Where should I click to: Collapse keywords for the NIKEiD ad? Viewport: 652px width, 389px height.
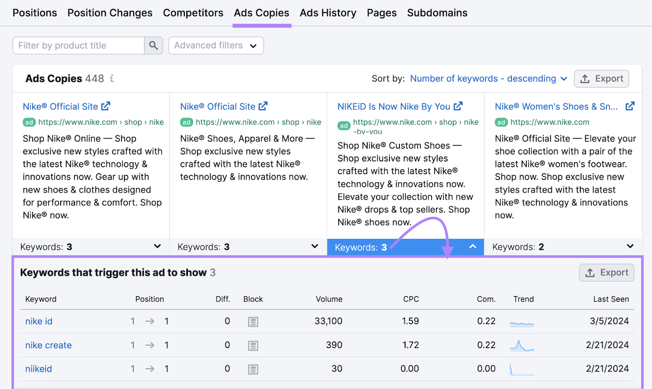coord(472,247)
